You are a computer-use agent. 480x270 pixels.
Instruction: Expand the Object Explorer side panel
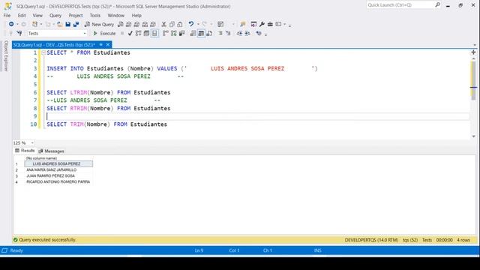[5, 55]
